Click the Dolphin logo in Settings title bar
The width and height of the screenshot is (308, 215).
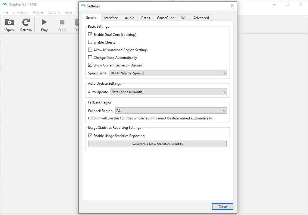(84, 6)
